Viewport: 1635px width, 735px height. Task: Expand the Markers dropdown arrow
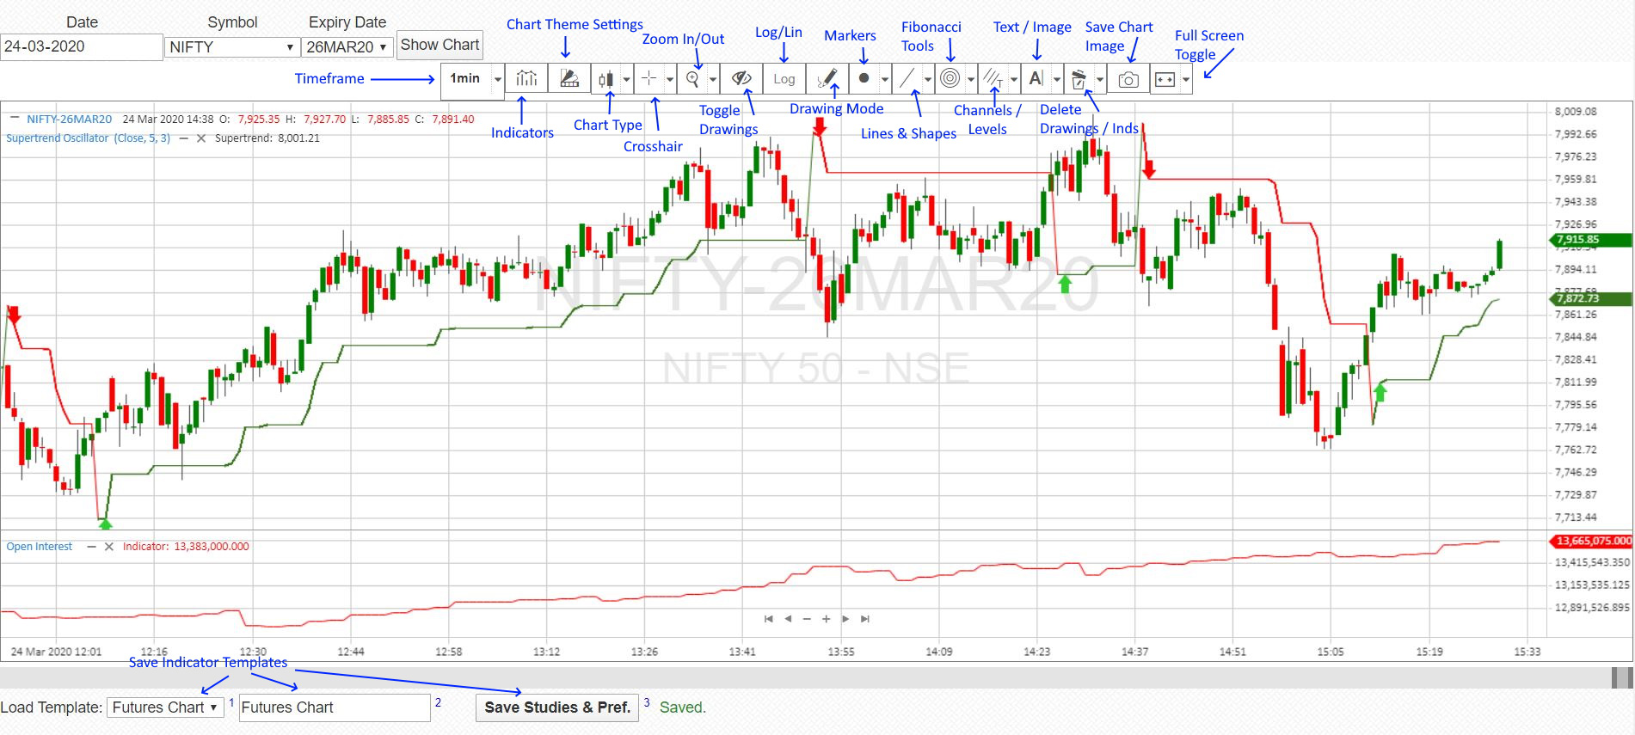(x=884, y=79)
